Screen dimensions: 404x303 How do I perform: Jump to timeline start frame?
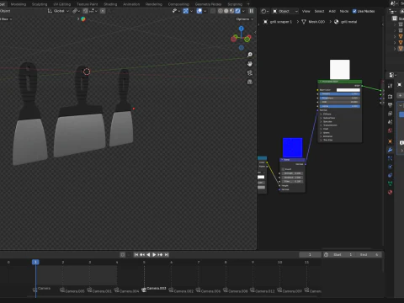[x=136, y=255]
